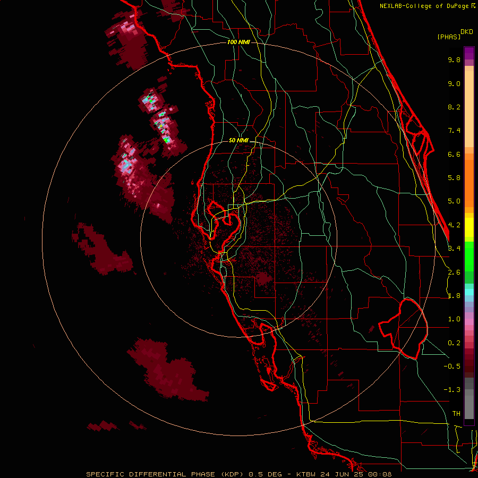Viewport: 478px width, 478px height.
Task: Click the TH threshold label
Action: tap(456, 414)
